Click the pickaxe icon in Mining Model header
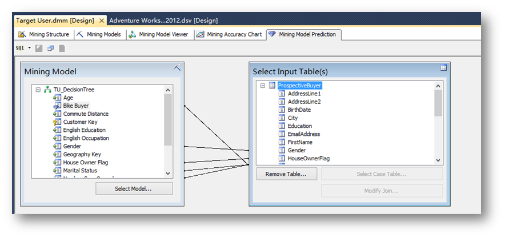The image size is (505, 238). click(x=177, y=67)
